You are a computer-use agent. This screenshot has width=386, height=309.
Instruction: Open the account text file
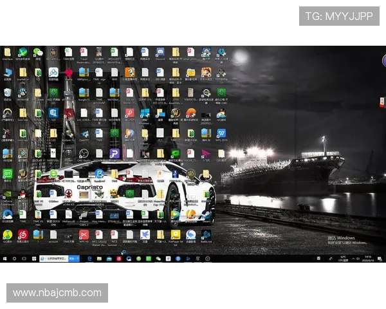[x=53, y=234]
